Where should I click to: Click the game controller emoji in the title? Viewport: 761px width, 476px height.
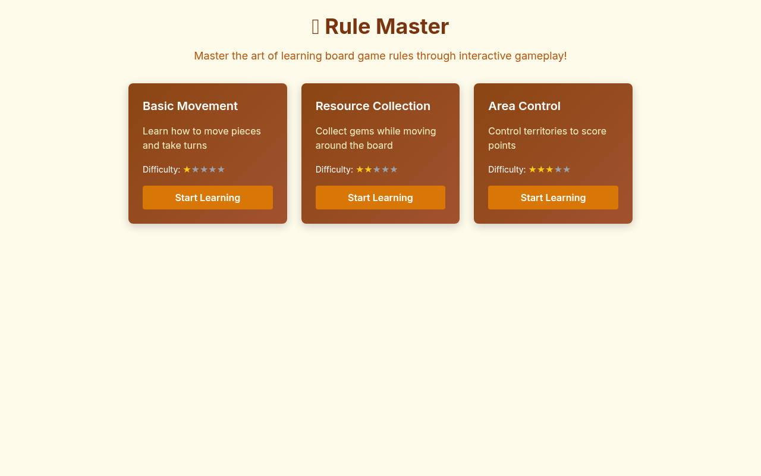(315, 26)
